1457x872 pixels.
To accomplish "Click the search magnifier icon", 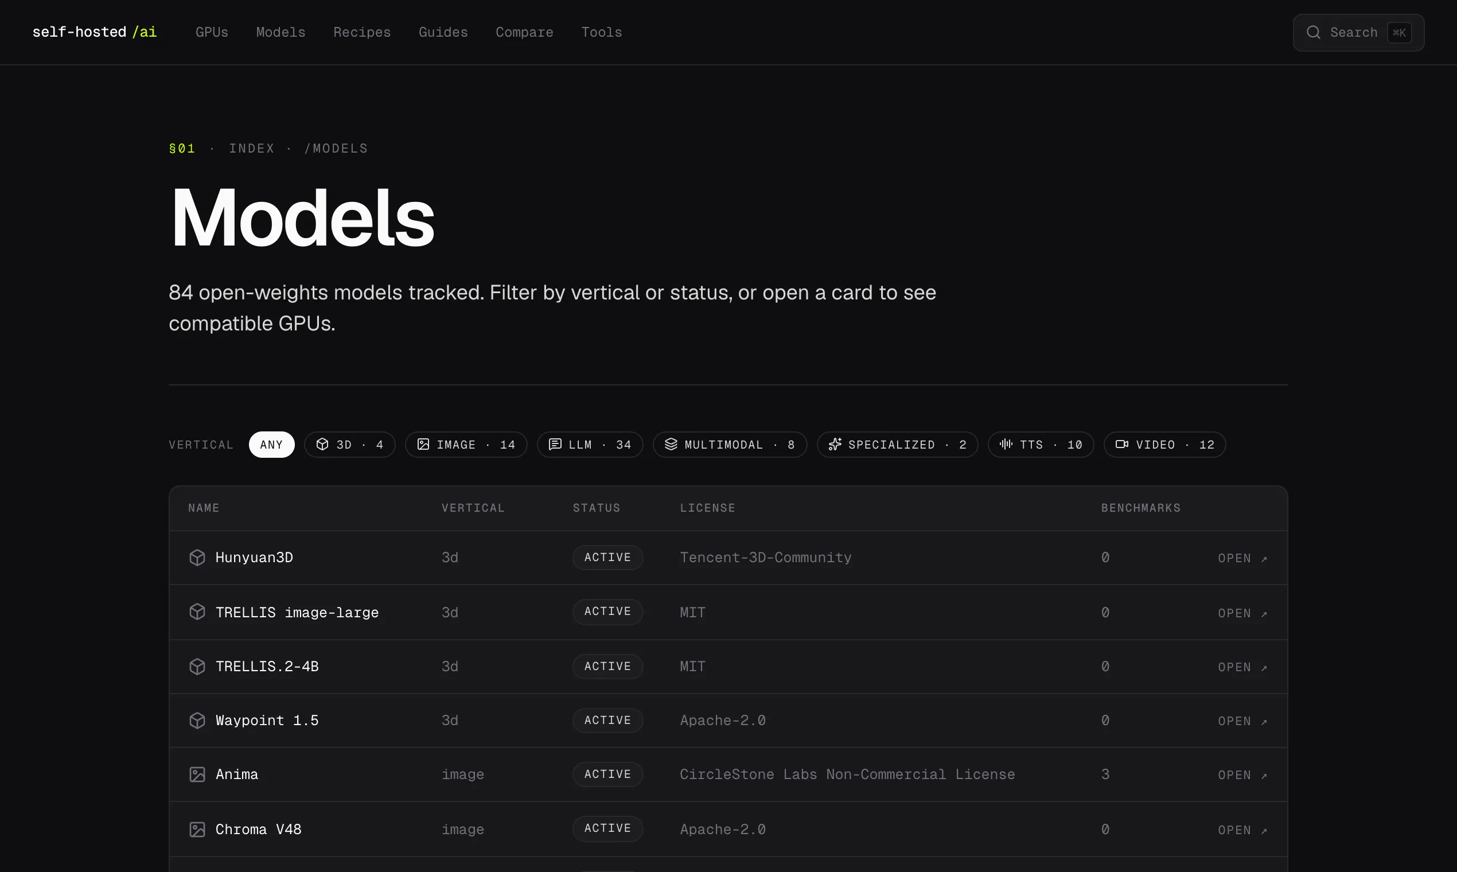I will [x=1313, y=32].
